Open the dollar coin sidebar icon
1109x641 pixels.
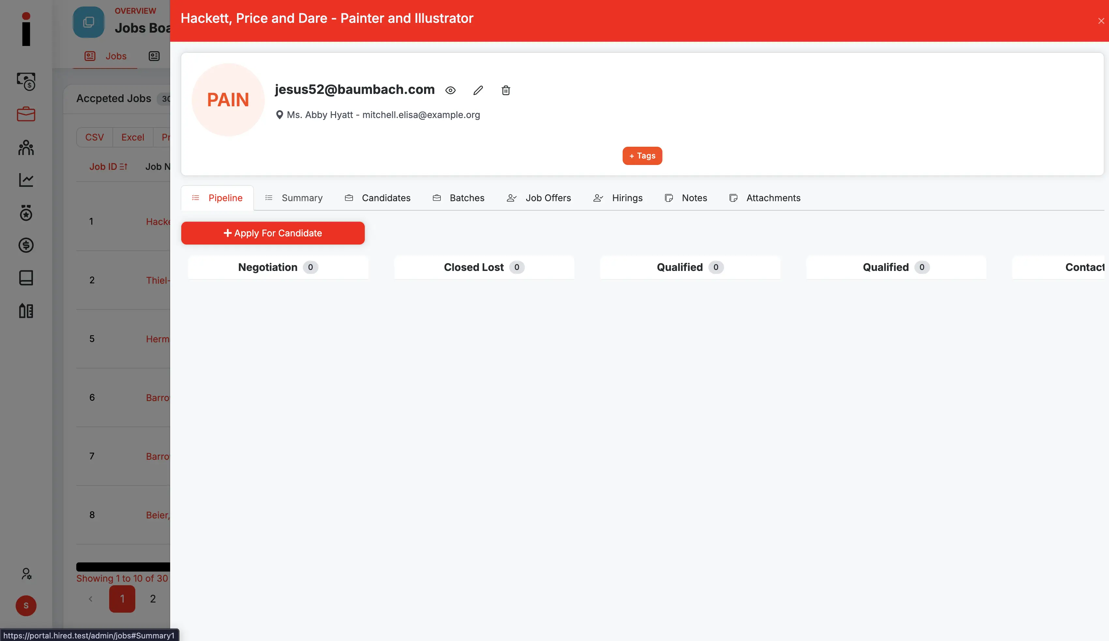click(26, 245)
